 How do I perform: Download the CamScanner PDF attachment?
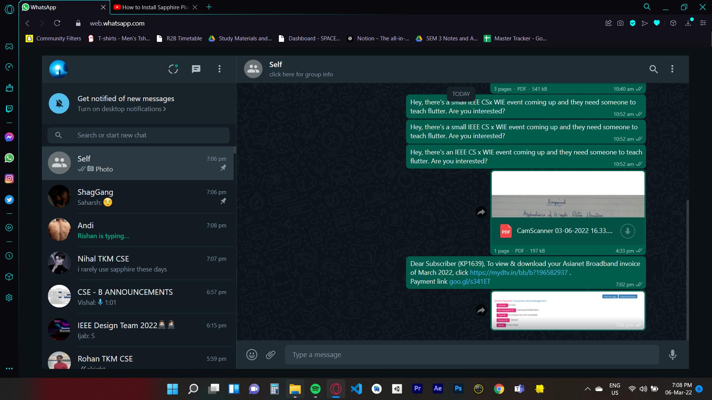pos(627,231)
